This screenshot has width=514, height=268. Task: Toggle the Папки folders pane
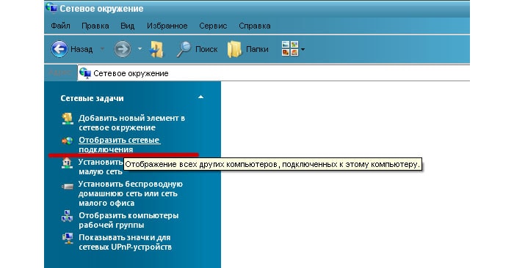click(x=248, y=49)
